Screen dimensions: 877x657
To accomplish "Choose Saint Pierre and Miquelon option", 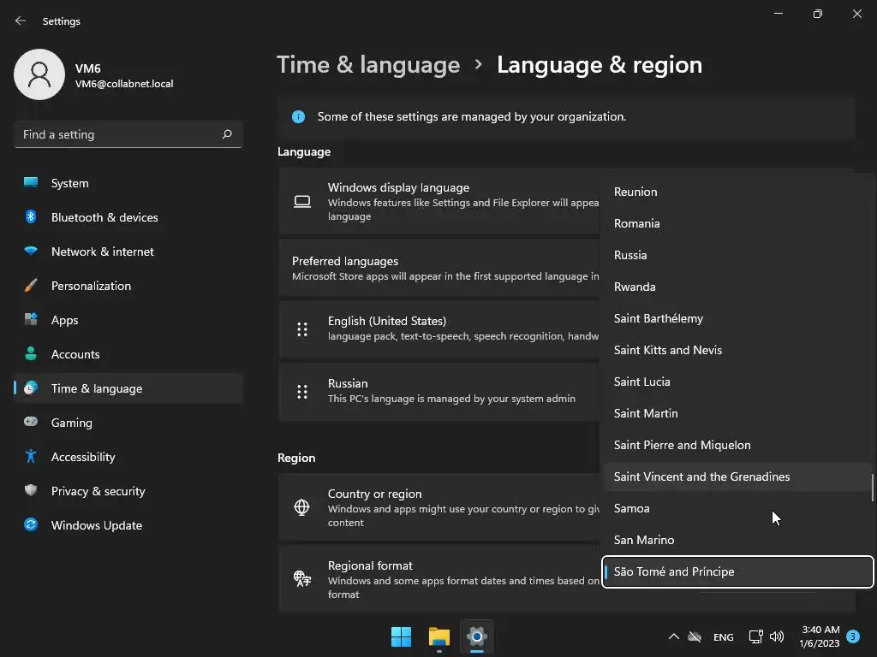I will pos(737,445).
